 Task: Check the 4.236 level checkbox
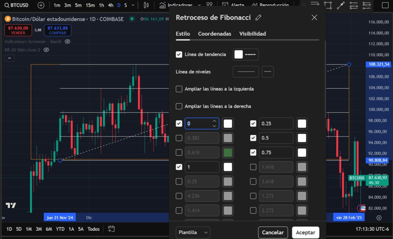coord(179,196)
